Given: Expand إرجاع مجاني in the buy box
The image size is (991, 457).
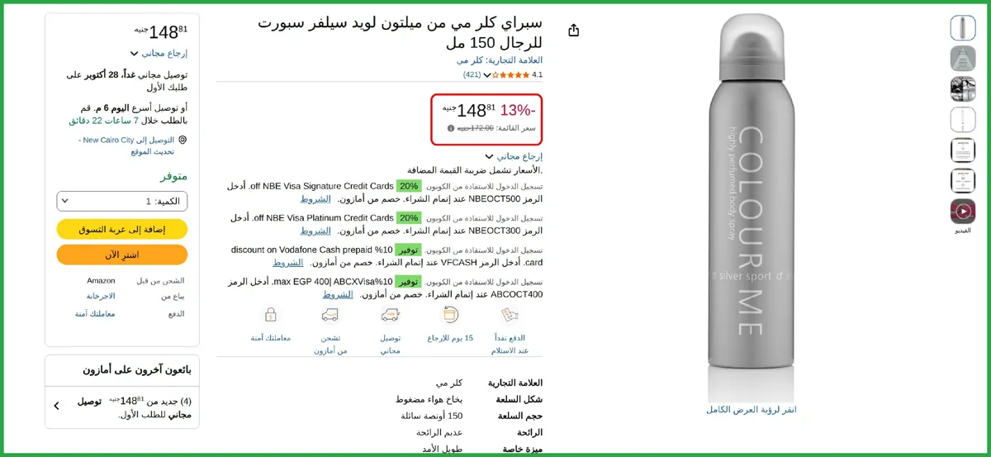Looking at the screenshot, I should (x=159, y=53).
